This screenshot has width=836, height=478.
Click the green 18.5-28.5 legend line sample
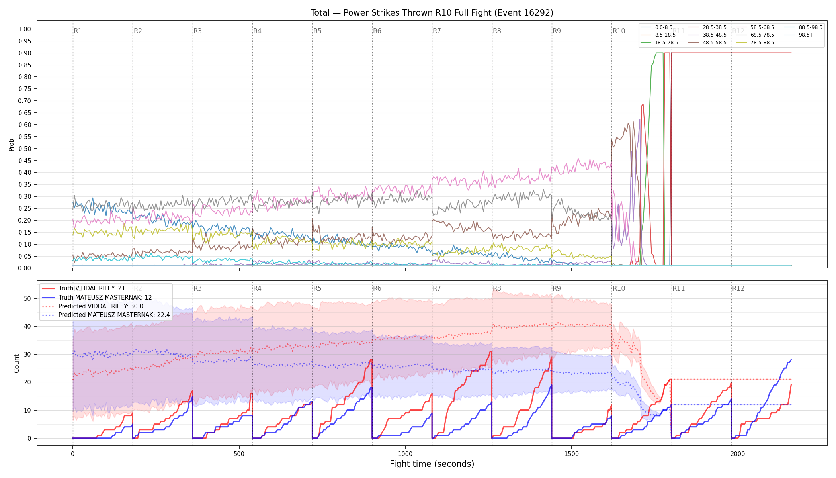646,43
